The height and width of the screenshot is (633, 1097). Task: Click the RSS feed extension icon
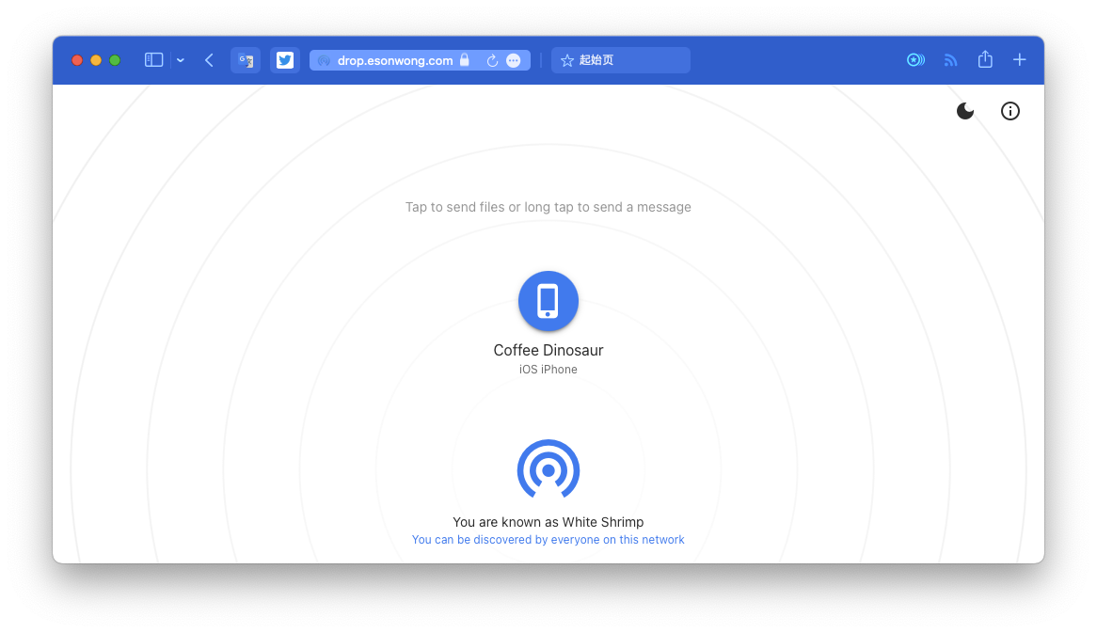950,60
